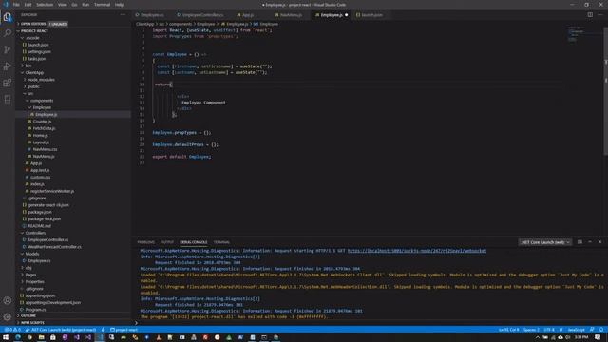Open the Explorer view in activity bar

coord(8,17)
